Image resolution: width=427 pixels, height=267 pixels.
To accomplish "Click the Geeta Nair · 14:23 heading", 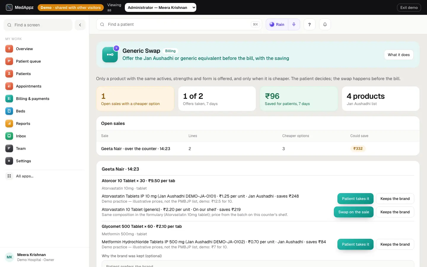I will 120,169.
